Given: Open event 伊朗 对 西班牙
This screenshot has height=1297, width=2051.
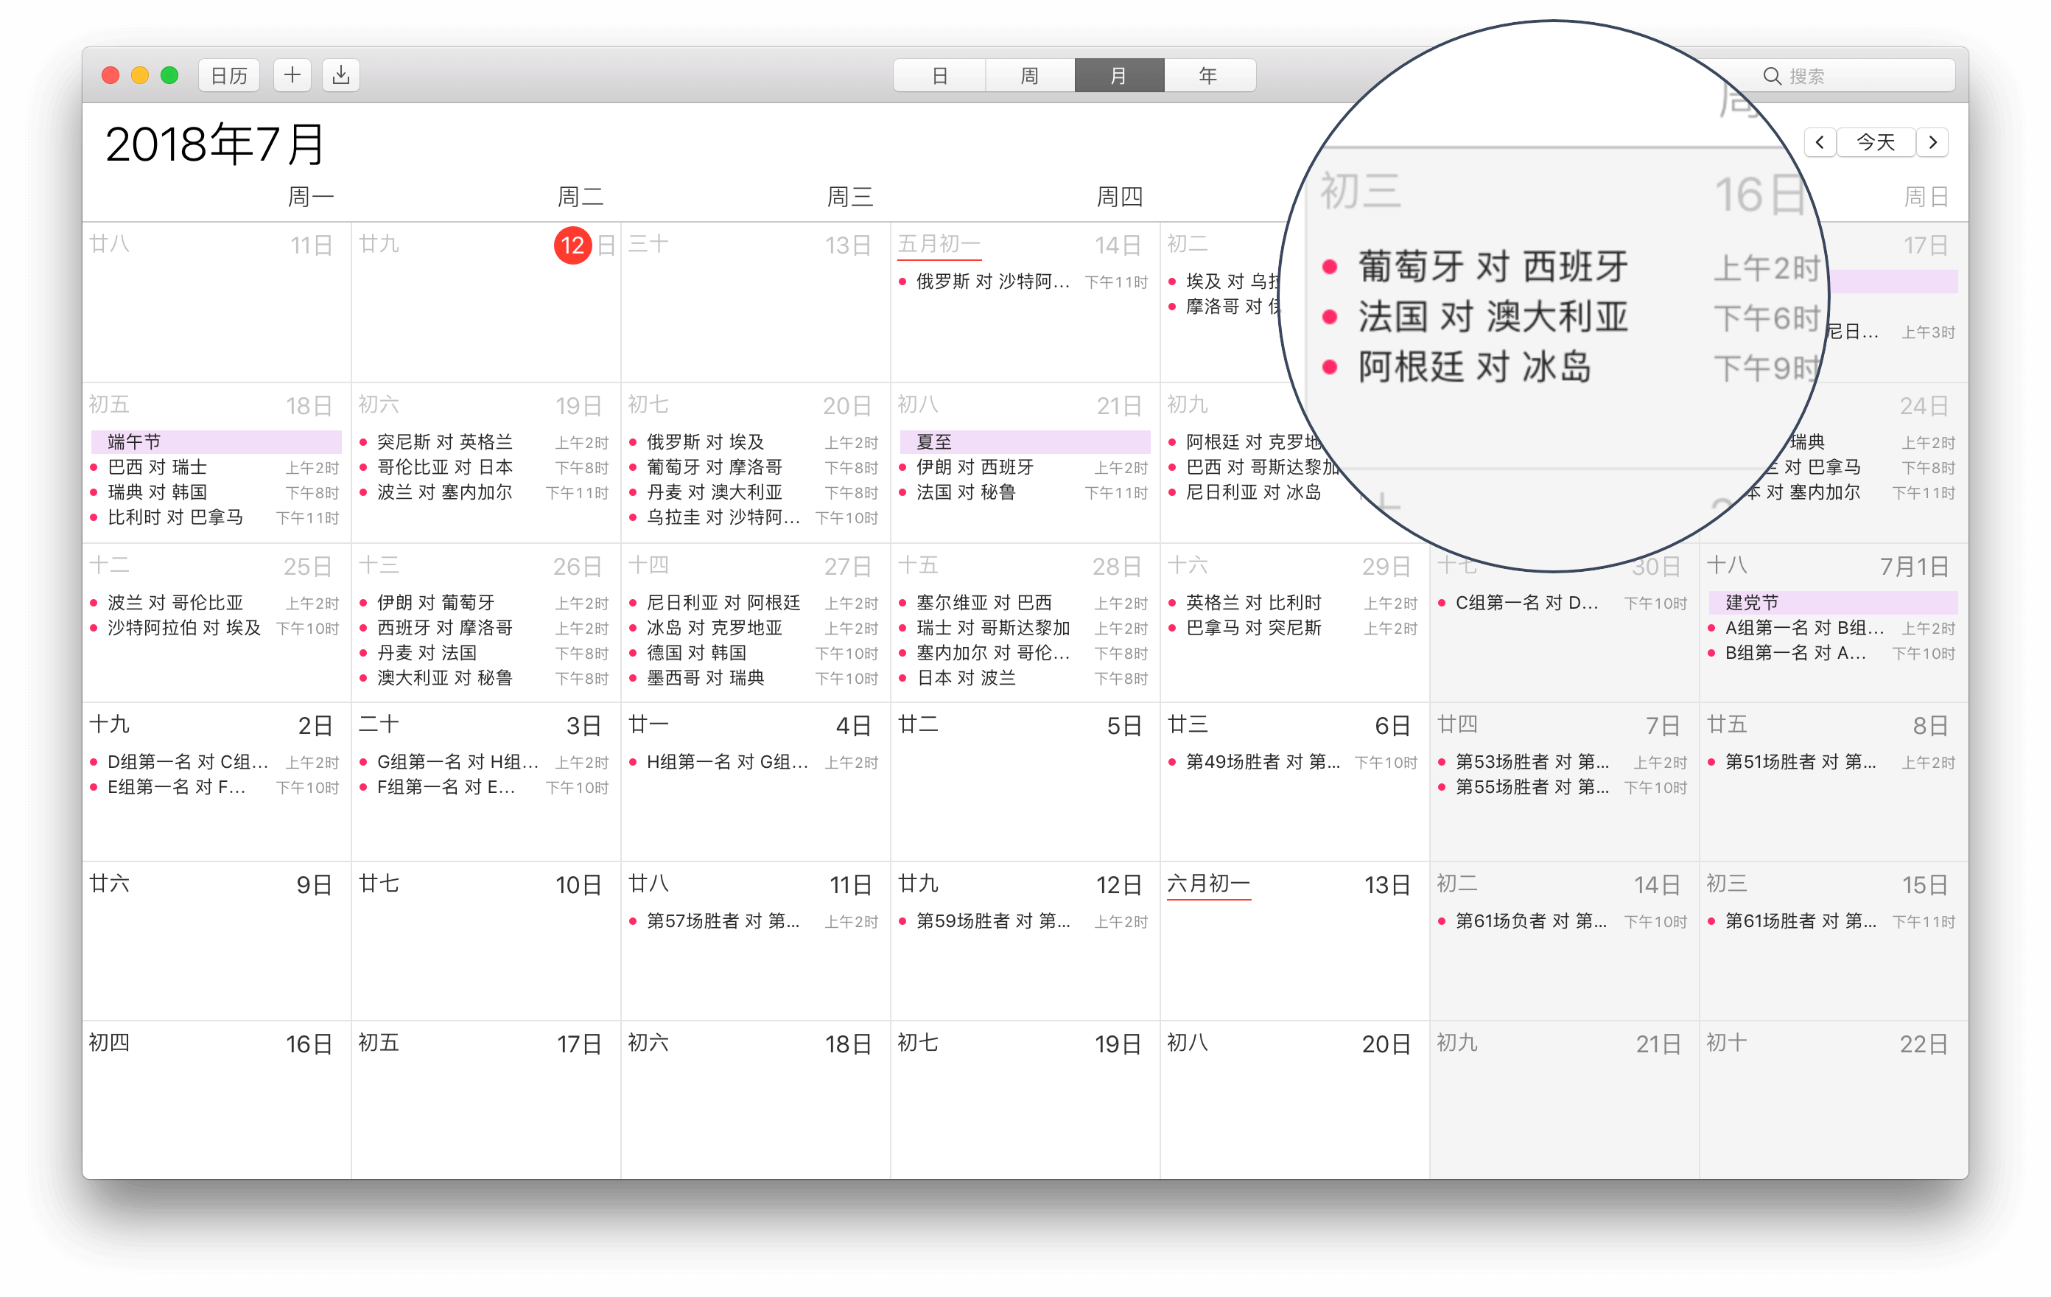Looking at the screenshot, I should coord(1024,467).
